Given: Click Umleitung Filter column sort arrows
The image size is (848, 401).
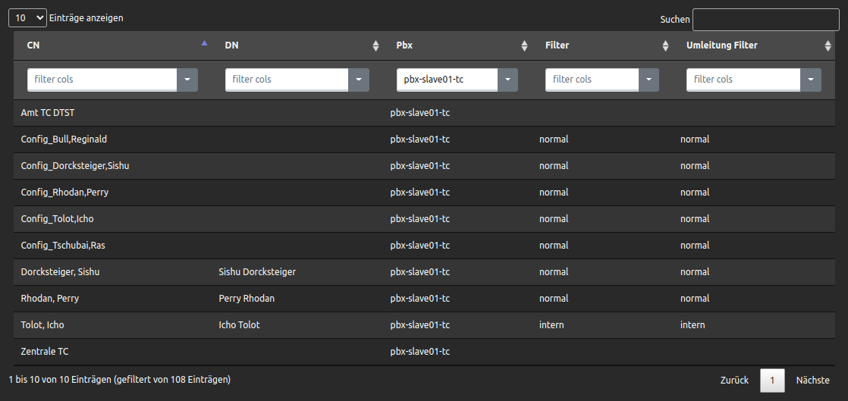Looking at the screenshot, I should tap(828, 46).
